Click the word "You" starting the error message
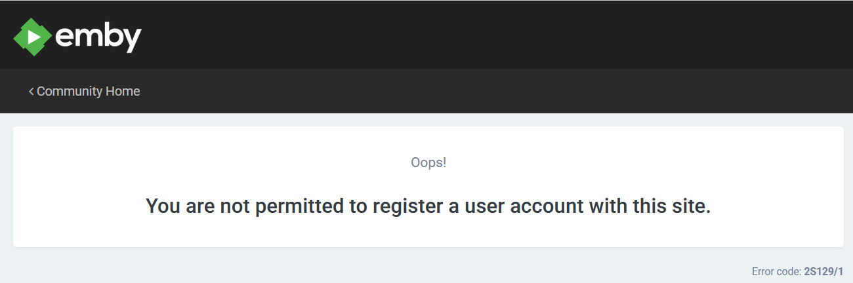Viewport: 853px width, 283px height. pos(162,206)
